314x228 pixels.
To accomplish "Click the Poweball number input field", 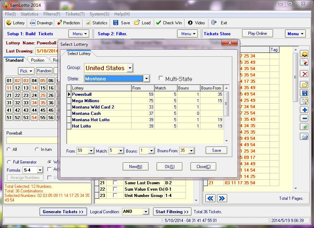I will (x=32, y=140).
